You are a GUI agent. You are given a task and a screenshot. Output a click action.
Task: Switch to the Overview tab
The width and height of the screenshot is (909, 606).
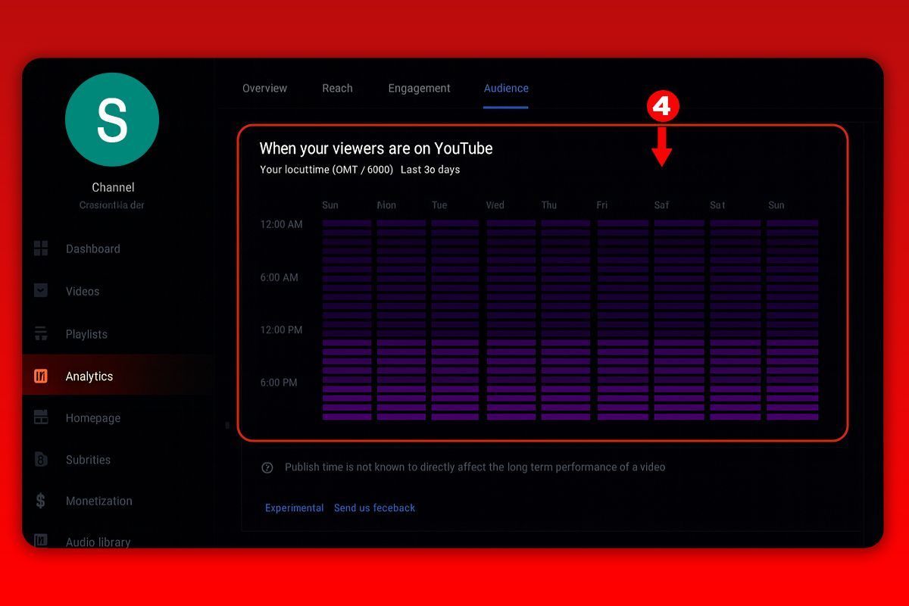[x=264, y=89]
